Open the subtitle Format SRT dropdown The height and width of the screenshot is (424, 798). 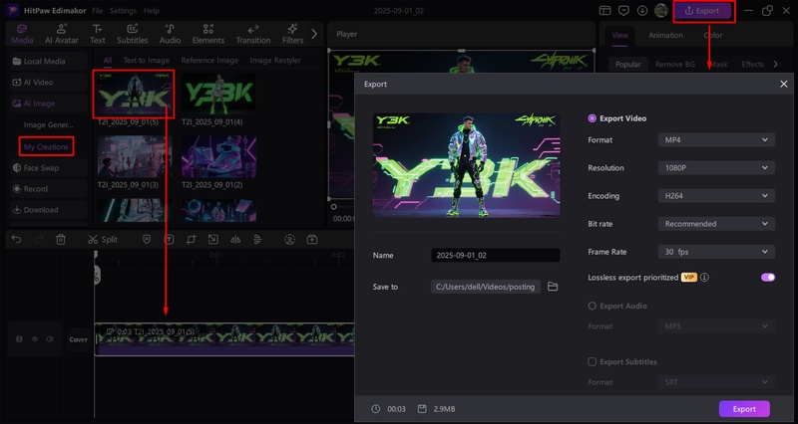tap(716, 382)
